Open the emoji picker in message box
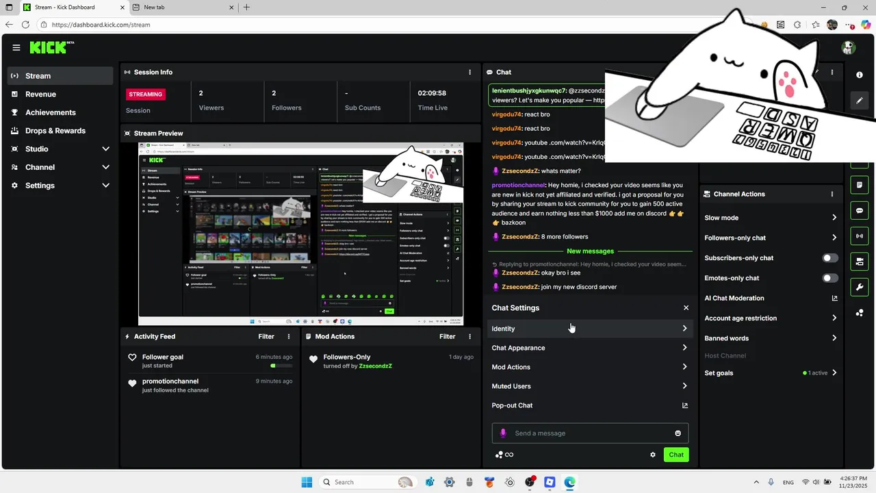The image size is (876, 493). [678, 433]
